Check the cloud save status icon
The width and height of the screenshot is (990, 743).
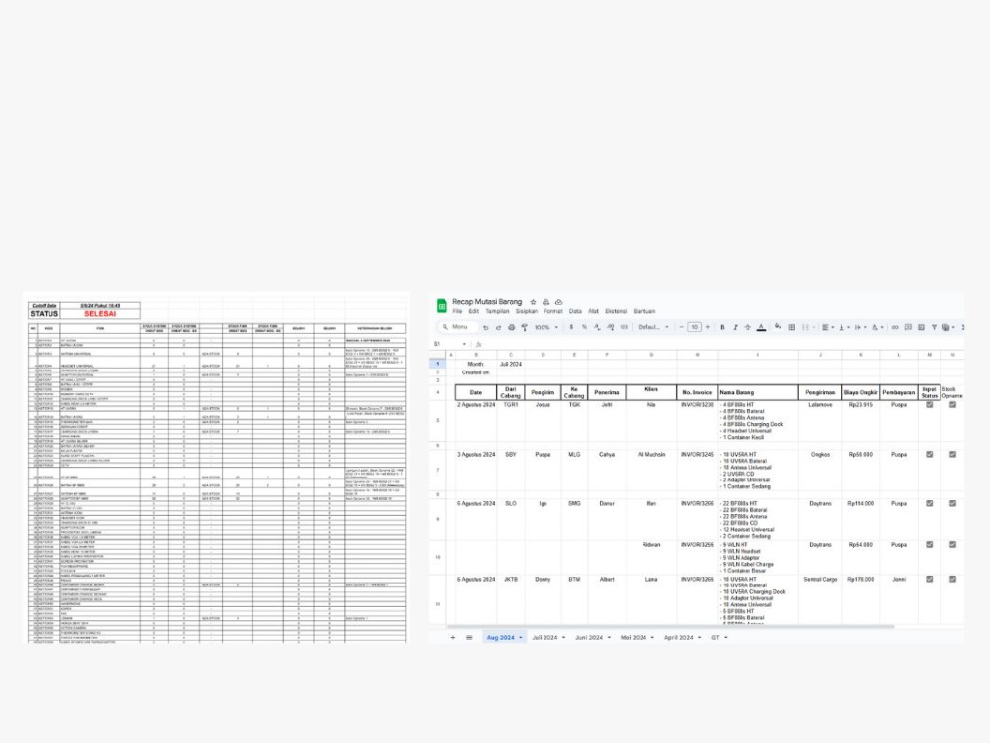[558, 302]
